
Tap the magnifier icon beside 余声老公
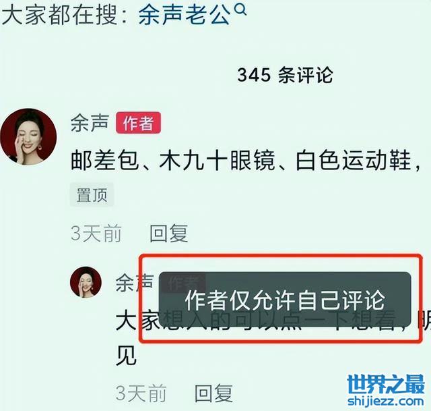coord(241,10)
